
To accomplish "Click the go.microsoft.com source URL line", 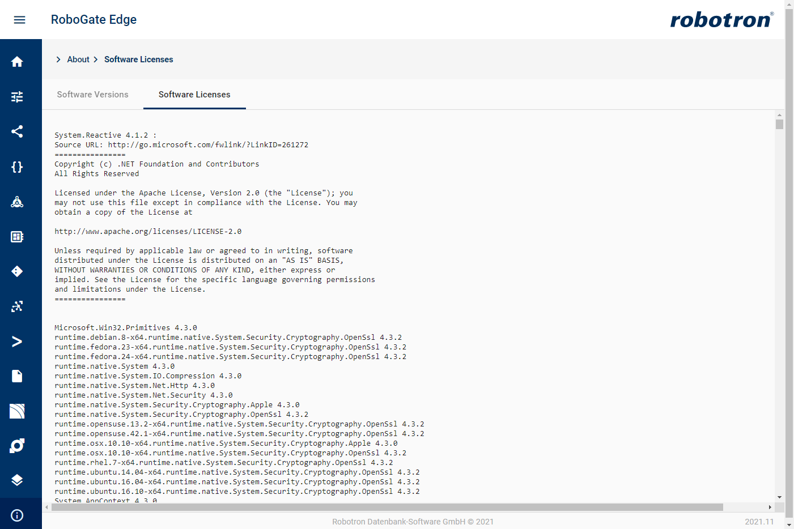I will [x=181, y=145].
